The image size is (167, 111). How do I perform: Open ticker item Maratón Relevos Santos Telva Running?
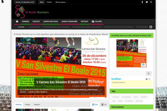[87, 27]
